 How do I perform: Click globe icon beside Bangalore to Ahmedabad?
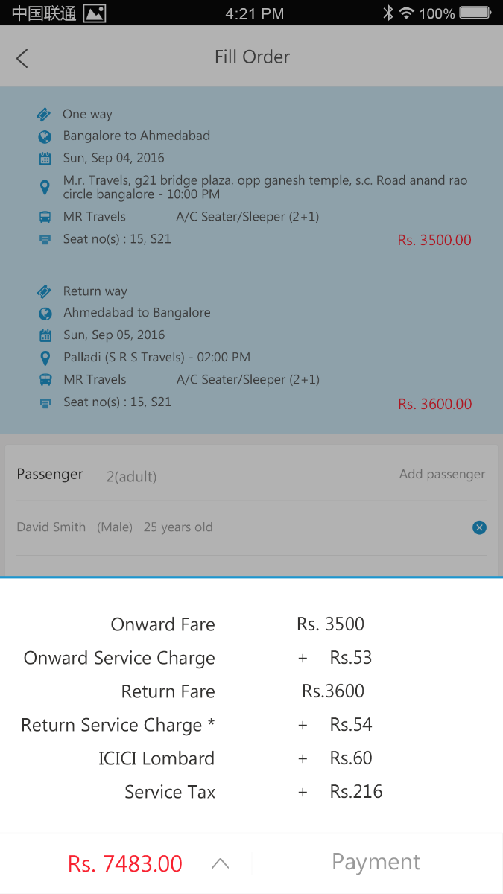coord(45,136)
